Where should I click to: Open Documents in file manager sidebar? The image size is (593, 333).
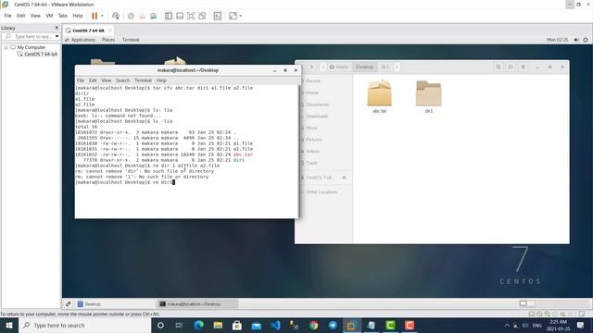[317, 105]
